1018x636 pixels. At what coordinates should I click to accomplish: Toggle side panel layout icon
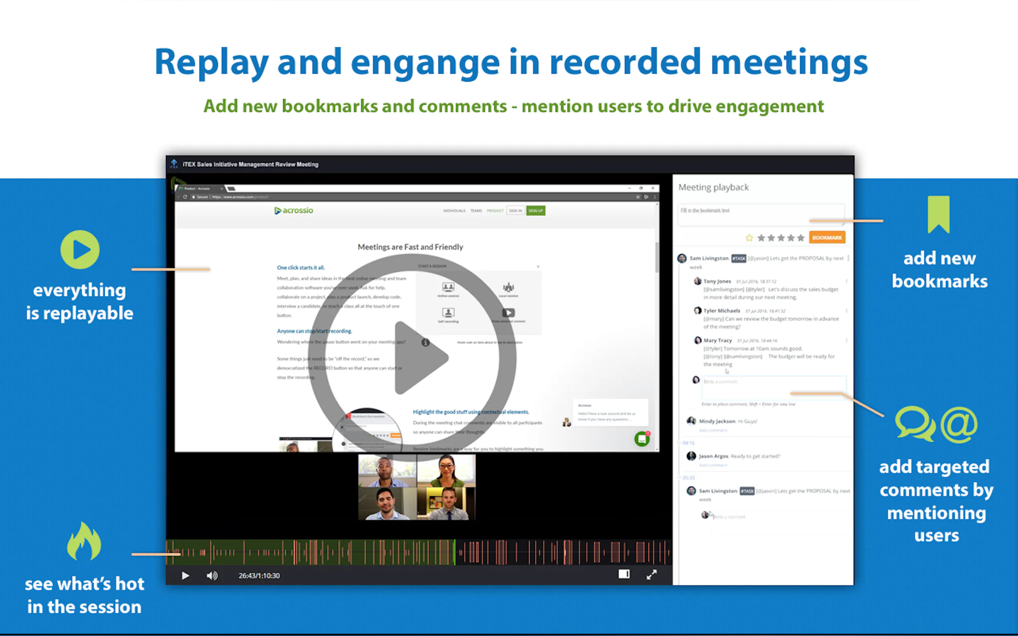click(624, 574)
